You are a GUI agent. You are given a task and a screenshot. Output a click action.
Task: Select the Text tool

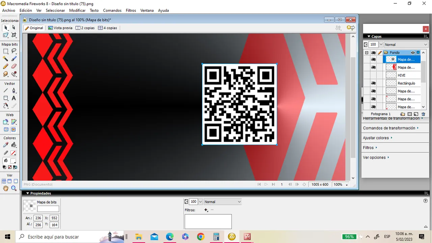[x=14, y=98]
